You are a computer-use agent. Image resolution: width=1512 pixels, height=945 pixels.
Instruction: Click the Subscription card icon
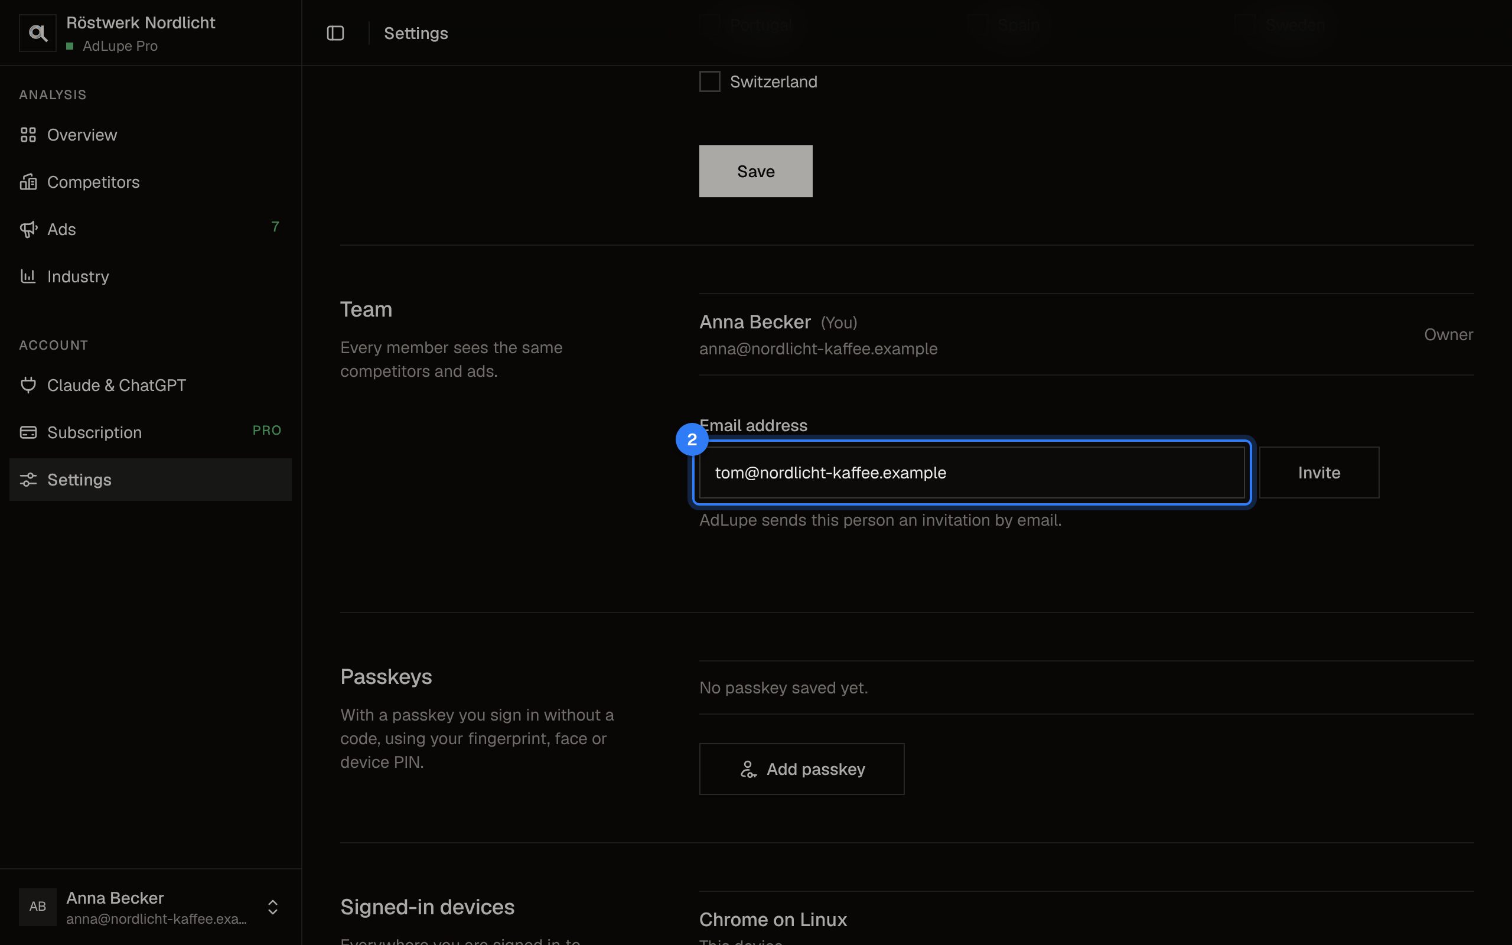click(28, 432)
